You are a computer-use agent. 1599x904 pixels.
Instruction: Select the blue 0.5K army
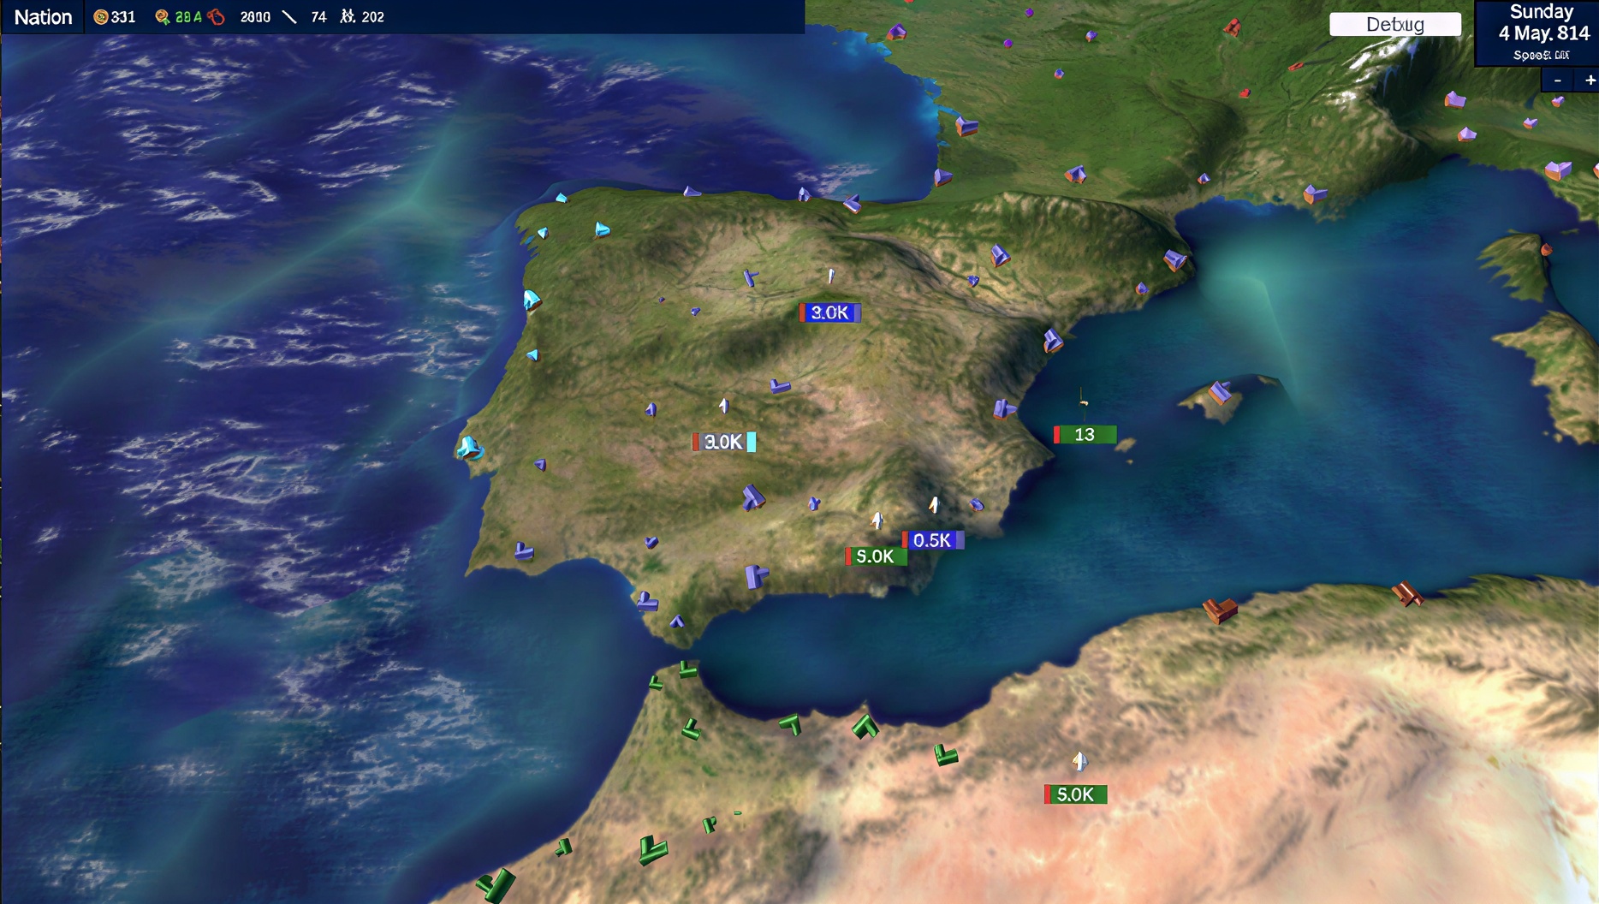coord(933,540)
